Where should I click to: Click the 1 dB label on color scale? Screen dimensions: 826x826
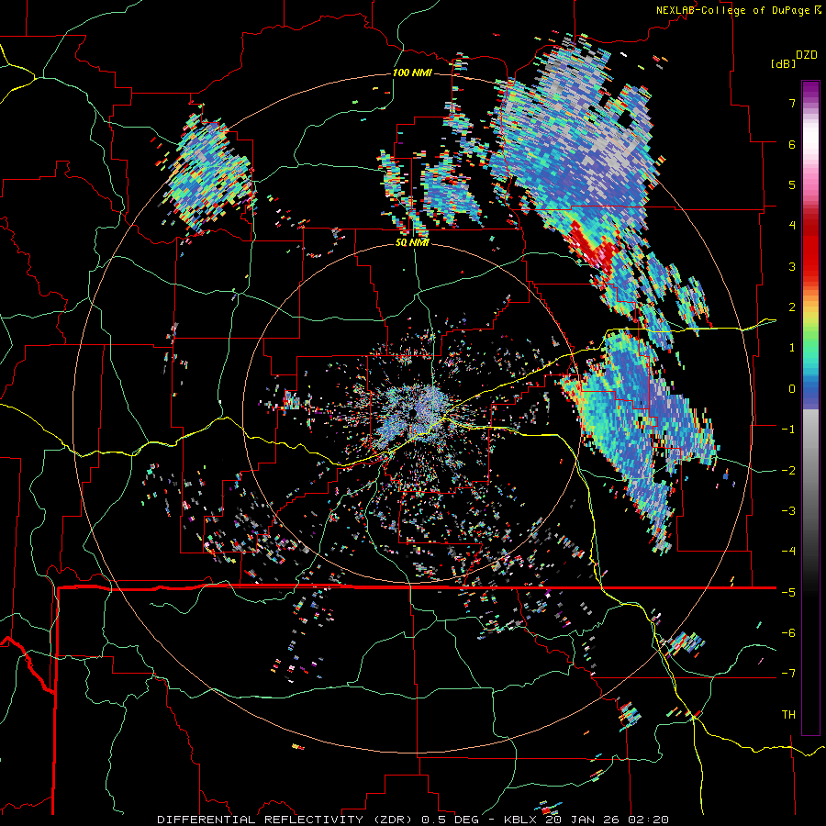coord(792,348)
